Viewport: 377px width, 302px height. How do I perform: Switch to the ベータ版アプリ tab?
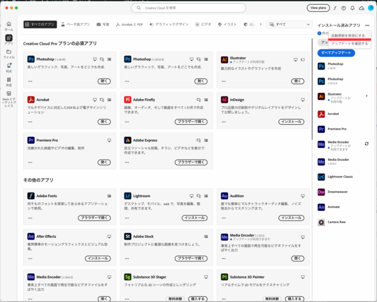pos(75,25)
